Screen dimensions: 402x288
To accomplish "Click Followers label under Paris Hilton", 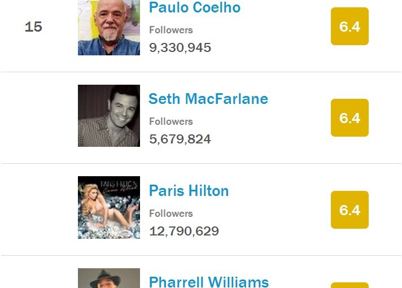I will (171, 213).
